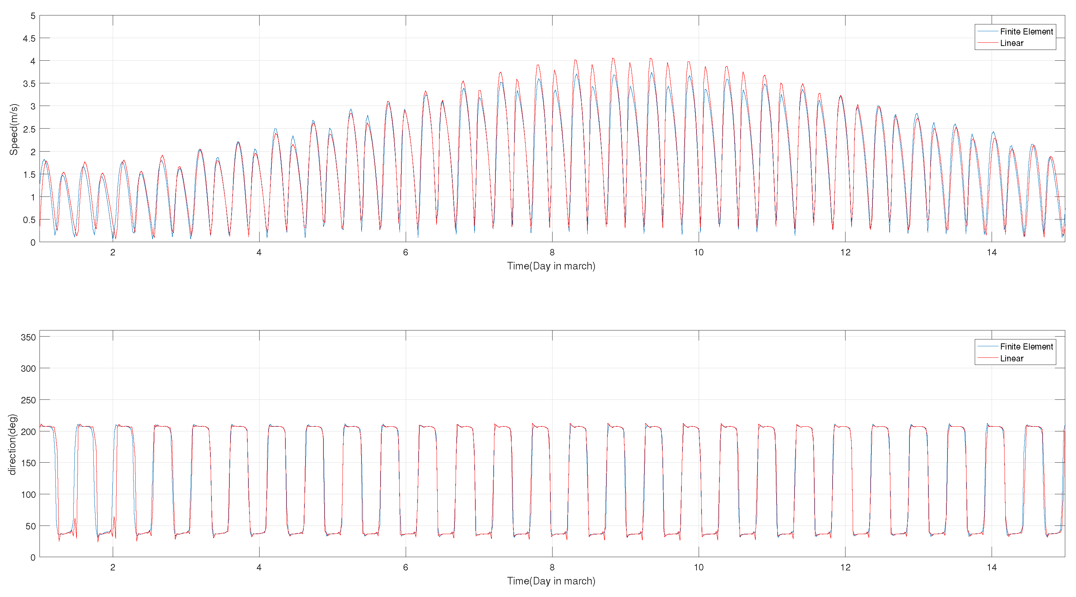This screenshot has height=597, width=1076.
Task: Select x-axis tick 10 under speed plot
Action: point(698,252)
